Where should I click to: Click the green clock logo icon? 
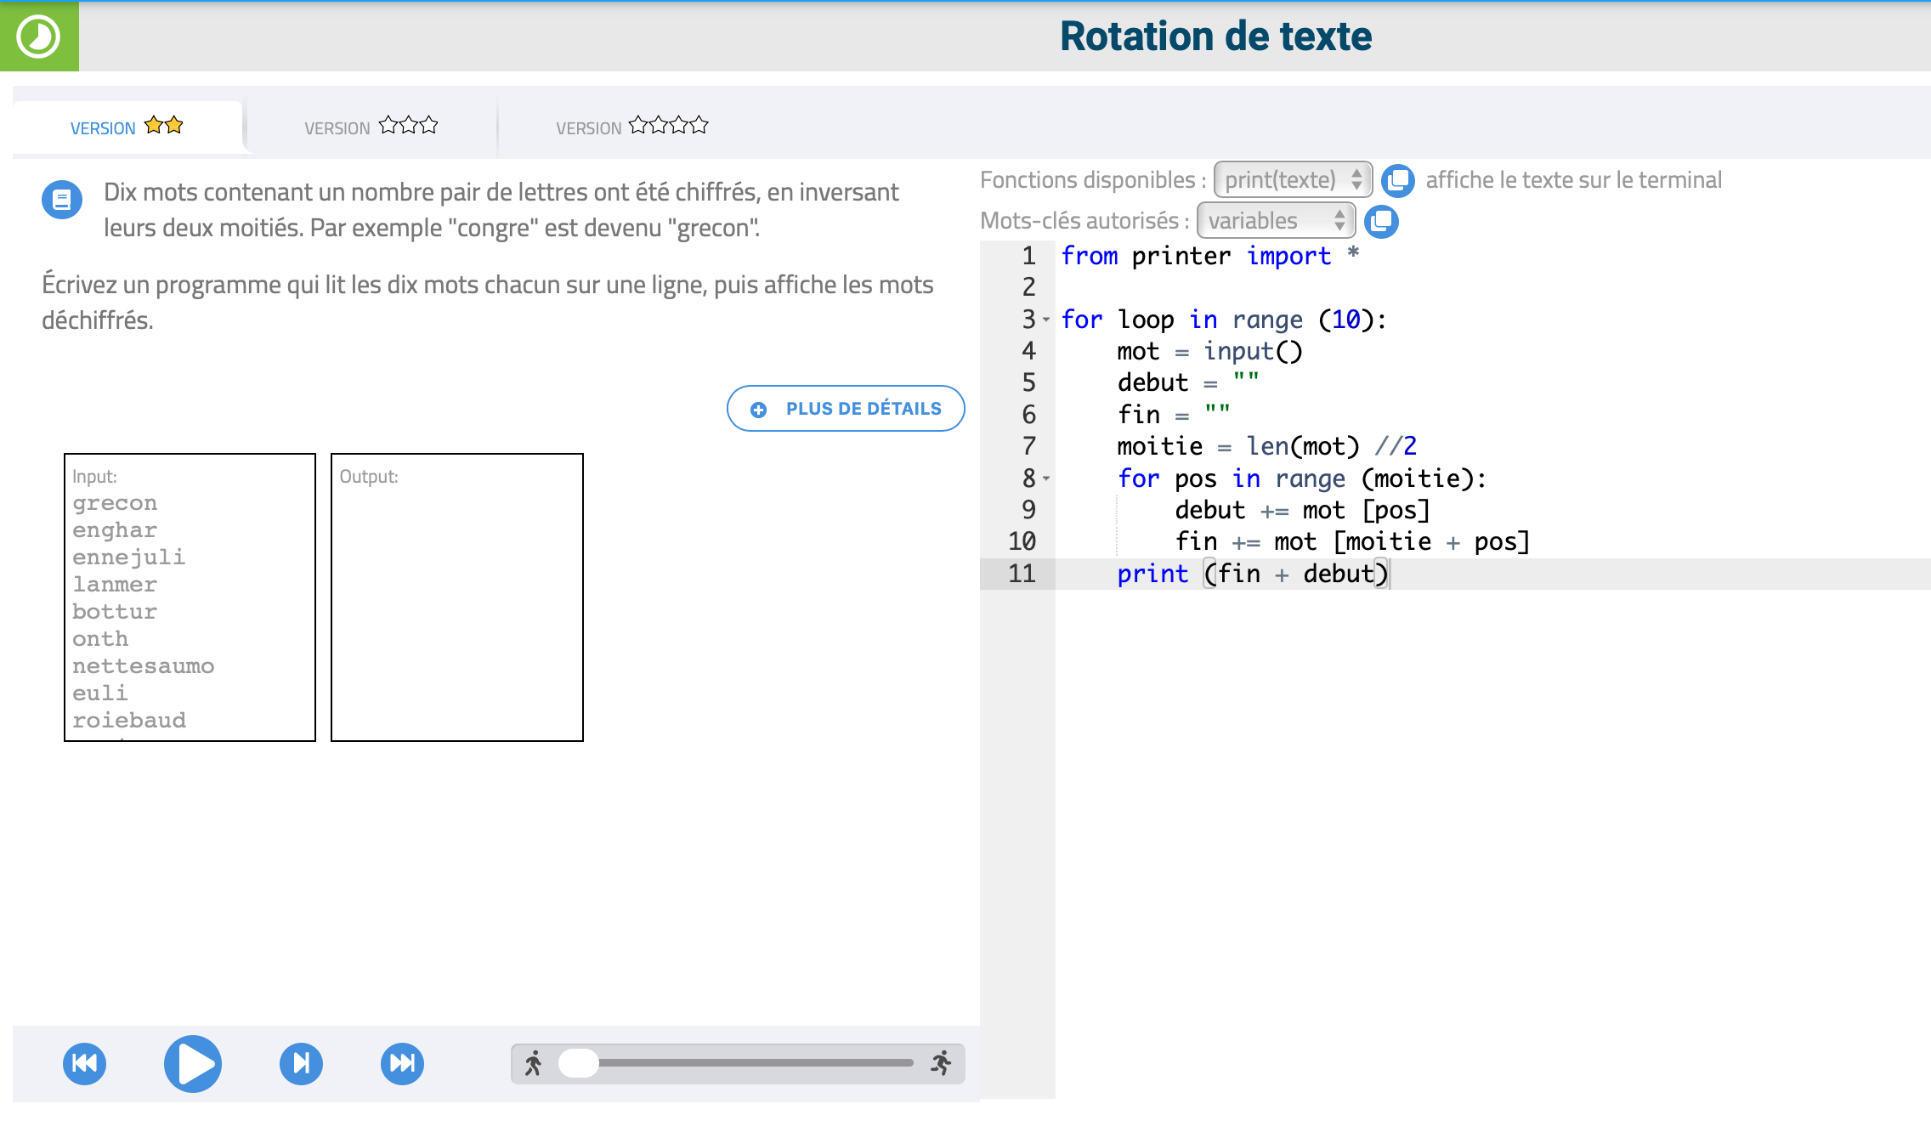pyautogui.click(x=38, y=37)
